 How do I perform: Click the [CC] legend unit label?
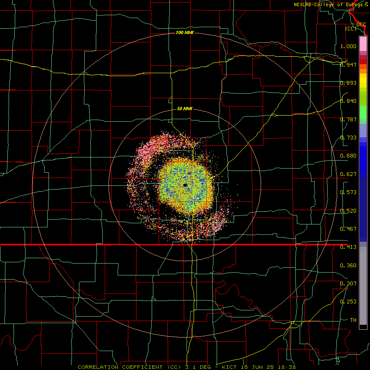tap(351, 28)
